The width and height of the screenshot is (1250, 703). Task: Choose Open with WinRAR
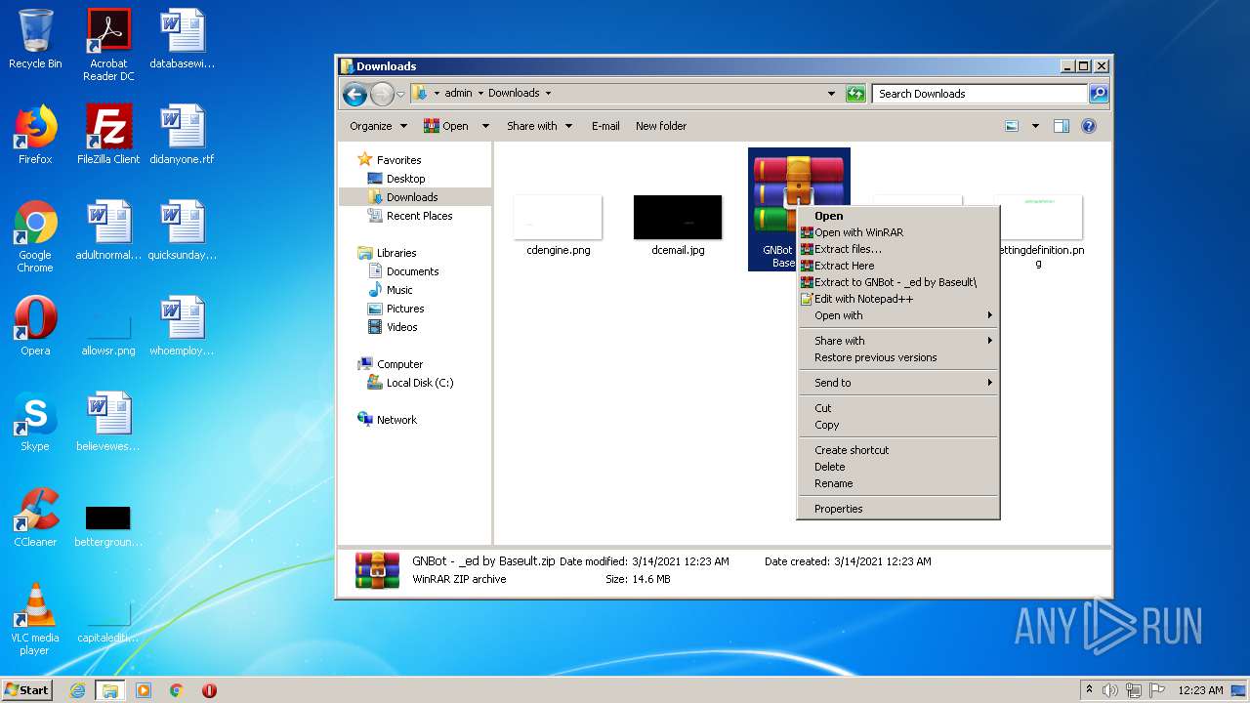(898, 232)
